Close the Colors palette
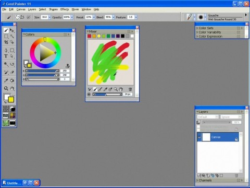250x188 pixels. (x=73, y=30)
